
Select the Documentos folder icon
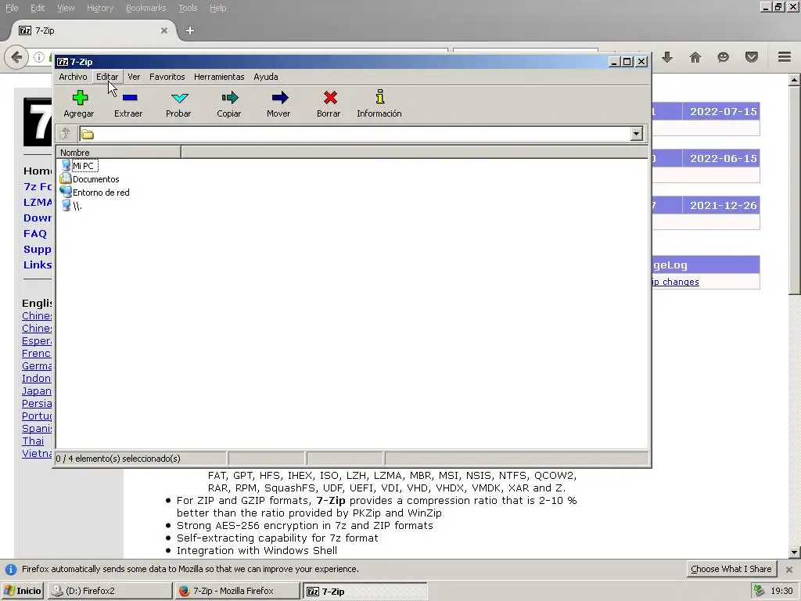pos(66,179)
